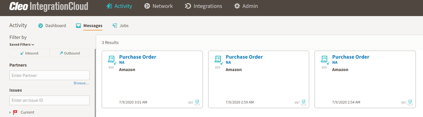Click the Network globe icon
The height and width of the screenshot is (117, 423).
pos(147,6)
